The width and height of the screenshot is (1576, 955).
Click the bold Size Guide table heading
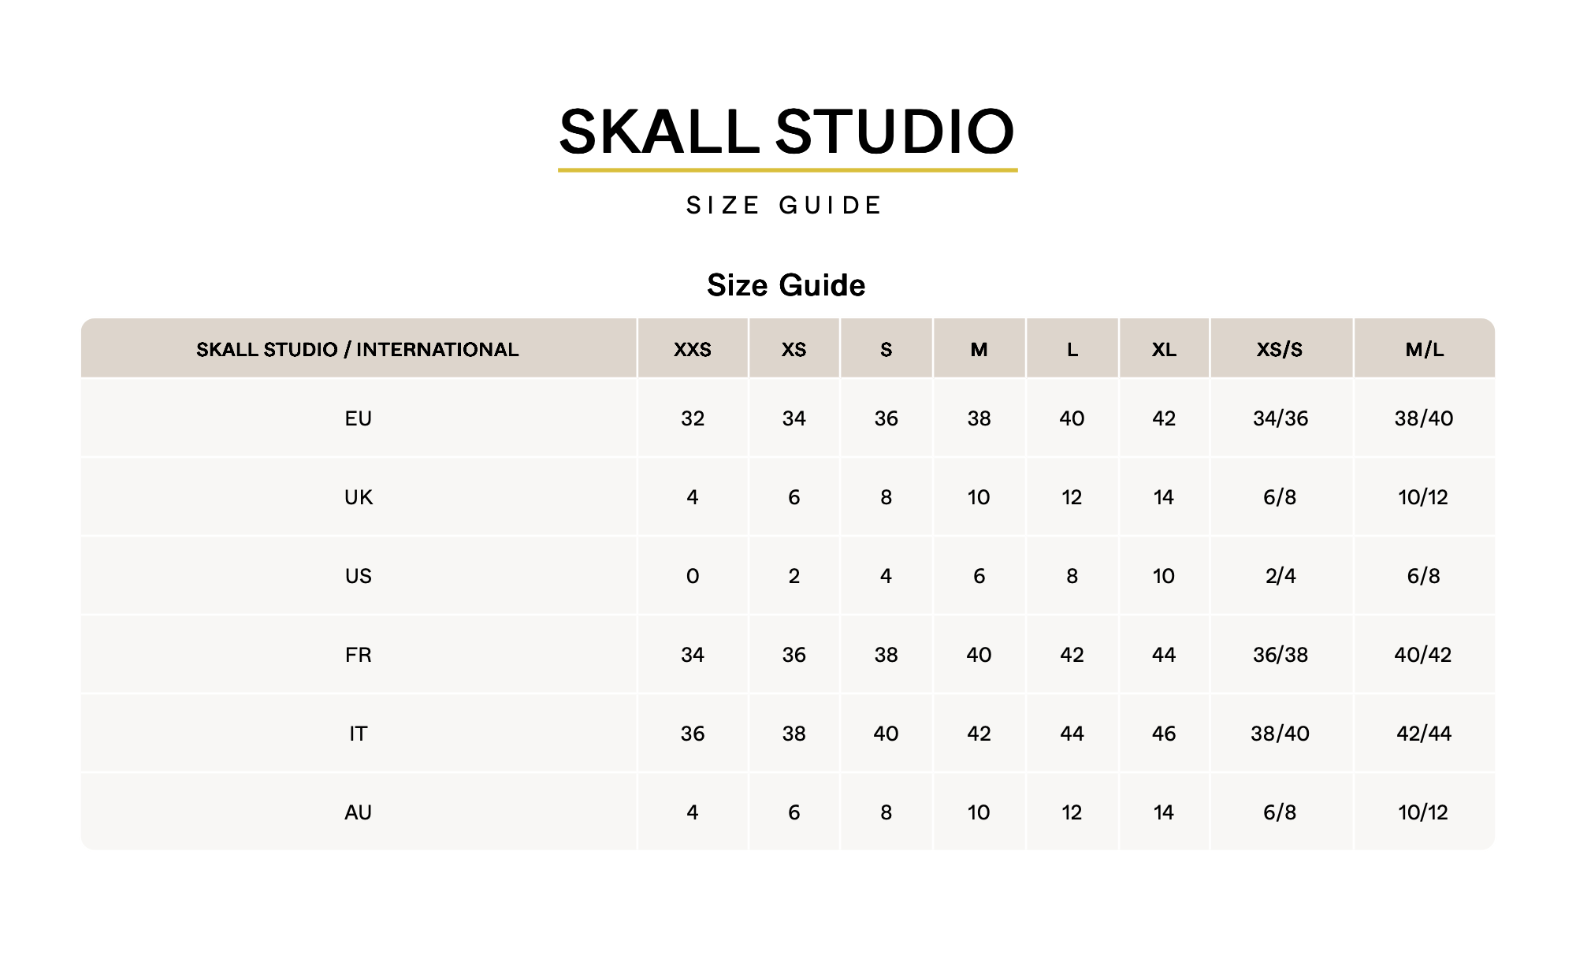[786, 285]
